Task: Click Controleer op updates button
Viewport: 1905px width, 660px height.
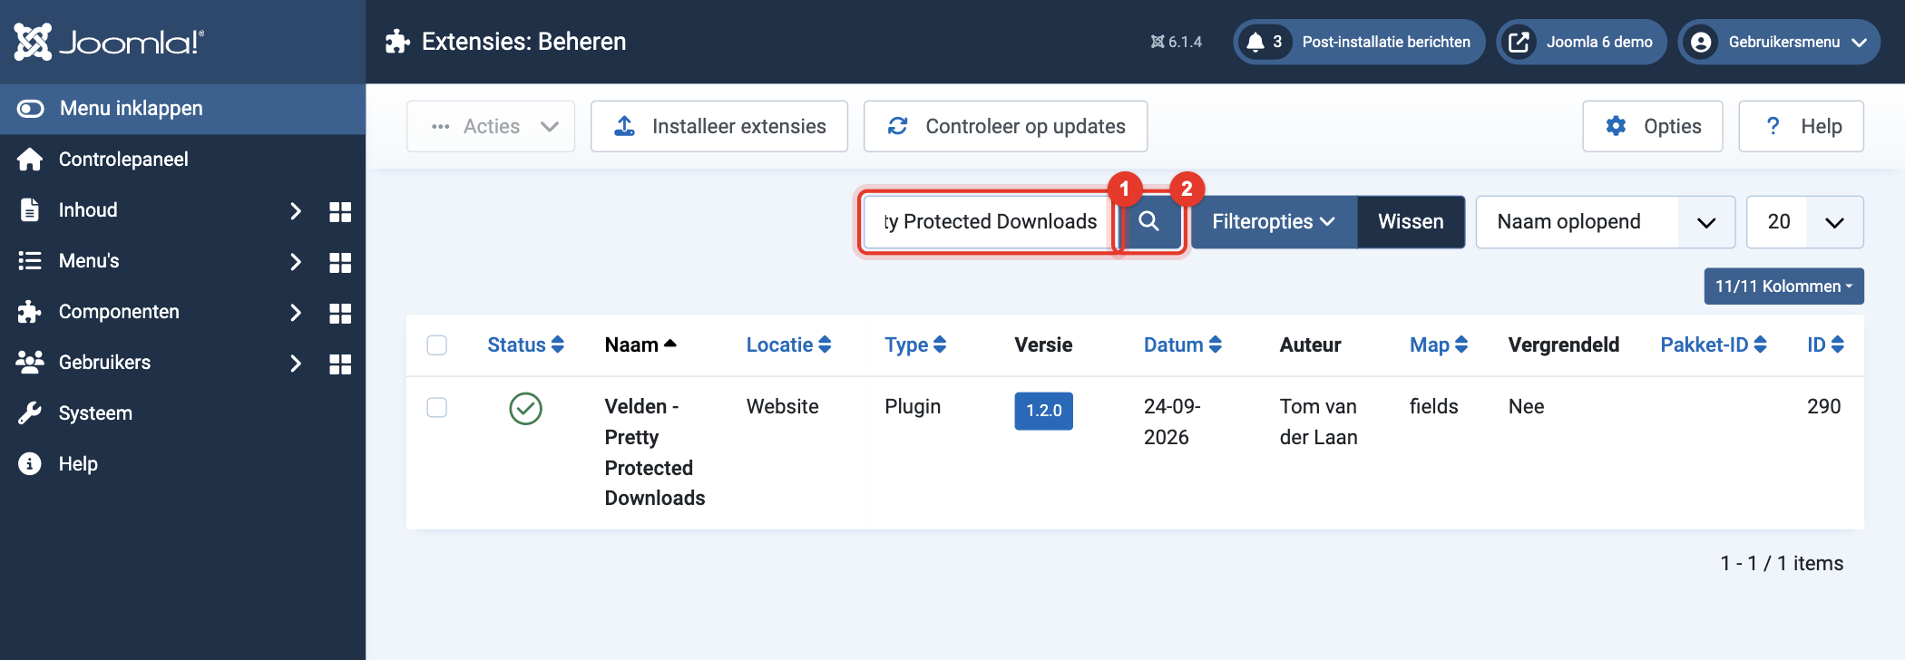Action: click(x=1005, y=126)
